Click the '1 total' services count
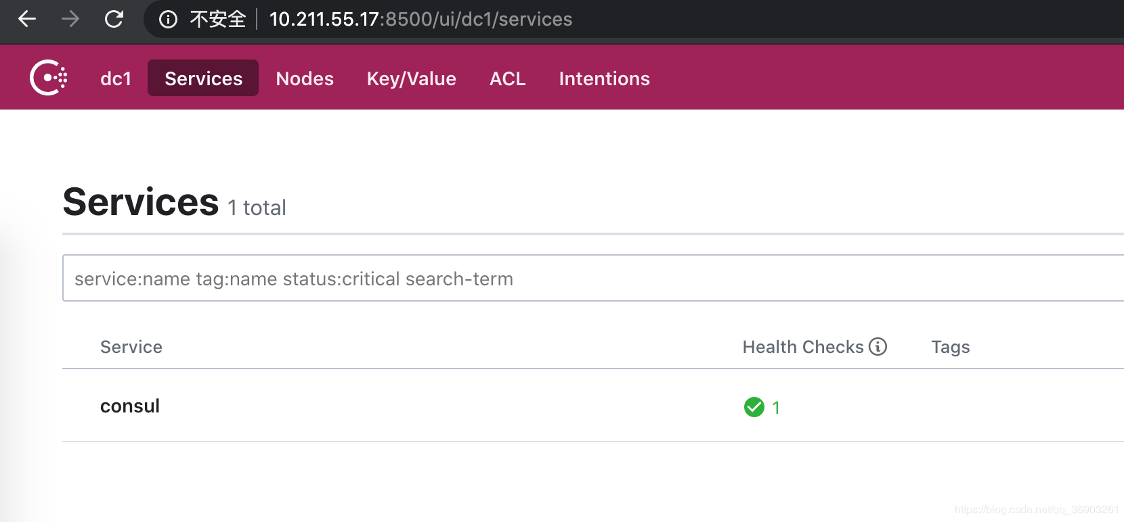Screen dimensions: 1124x522 [257, 208]
